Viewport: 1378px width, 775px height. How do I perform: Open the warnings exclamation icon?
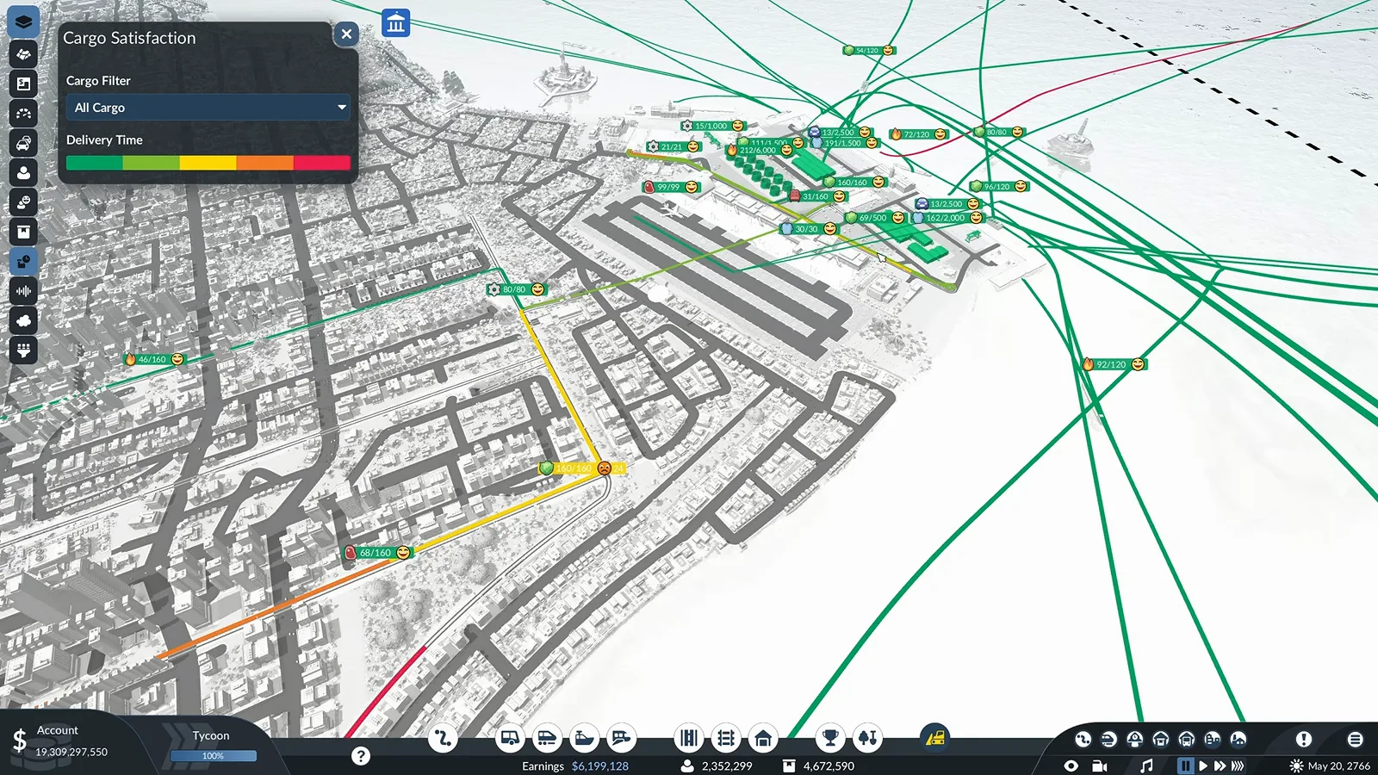click(x=1304, y=739)
